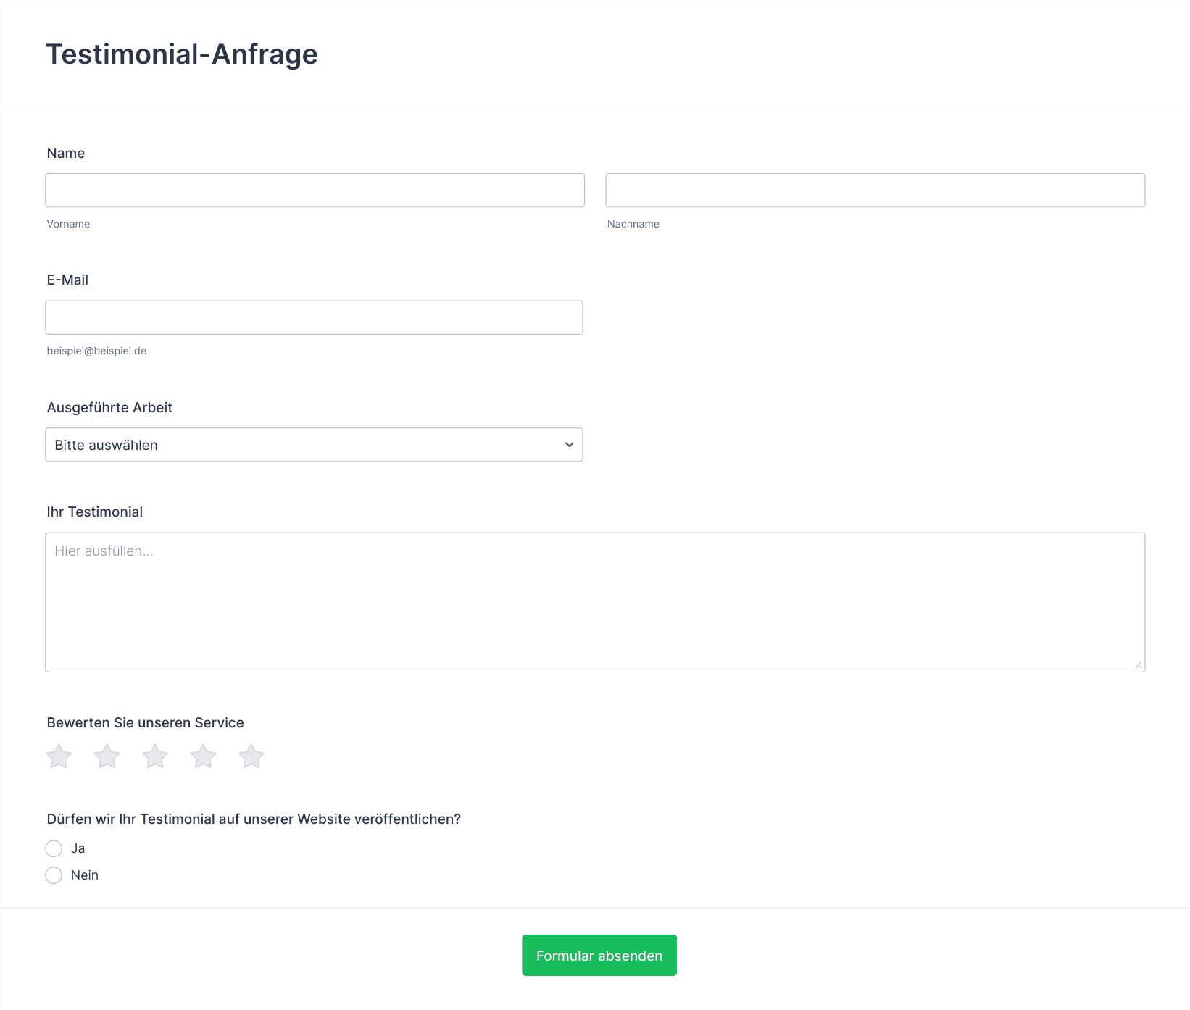This screenshot has height=1010, width=1190.
Task: Open the Ausgeführte Arbeit dropdown
Action: coord(314,445)
